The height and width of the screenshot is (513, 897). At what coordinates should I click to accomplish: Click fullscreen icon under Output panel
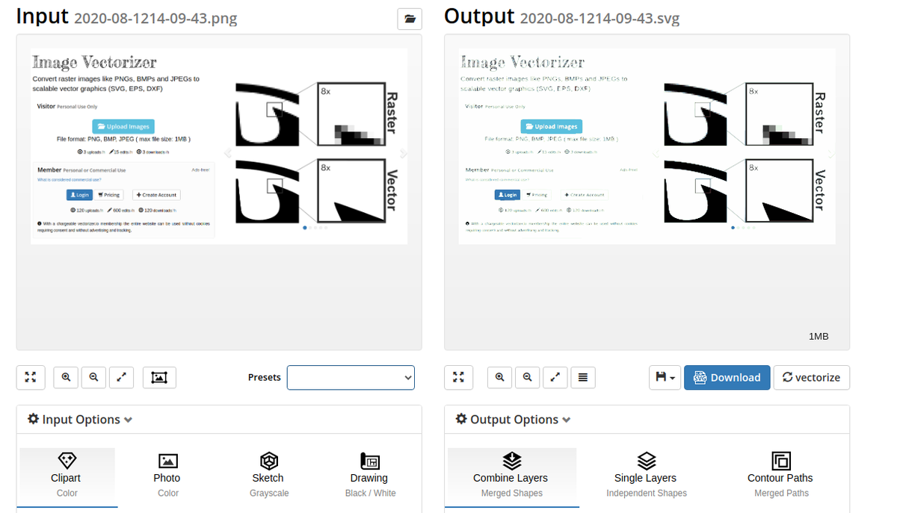coord(458,377)
